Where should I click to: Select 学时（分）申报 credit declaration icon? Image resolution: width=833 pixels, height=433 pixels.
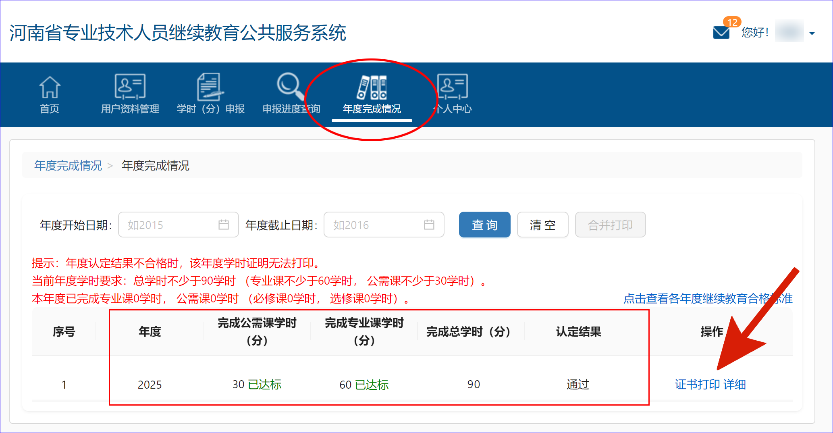coord(211,94)
